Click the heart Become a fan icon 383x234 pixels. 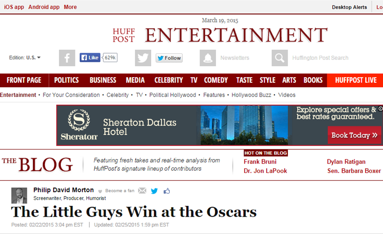[100, 191]
